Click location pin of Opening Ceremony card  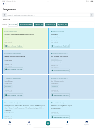(5, 53)
